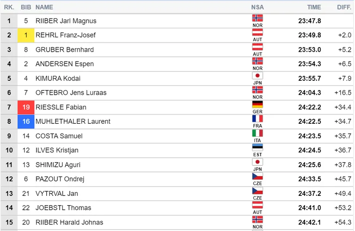Select the blue bib 16 cell
355x231 pixels.
click(x=26, y=122)
